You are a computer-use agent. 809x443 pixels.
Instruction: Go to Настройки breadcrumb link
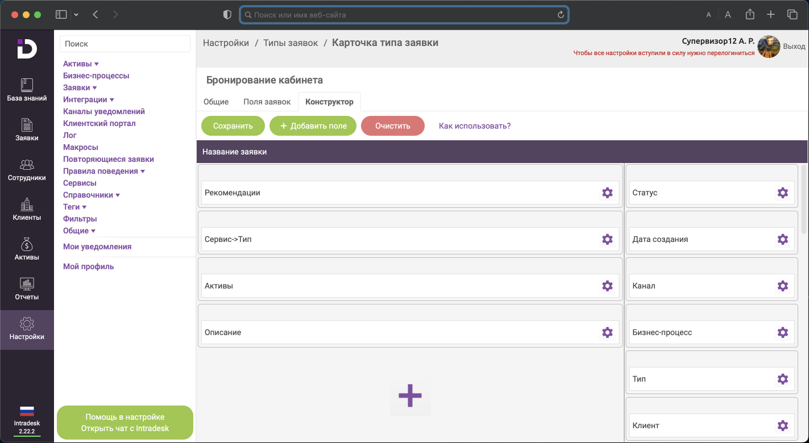pos(226,43)
